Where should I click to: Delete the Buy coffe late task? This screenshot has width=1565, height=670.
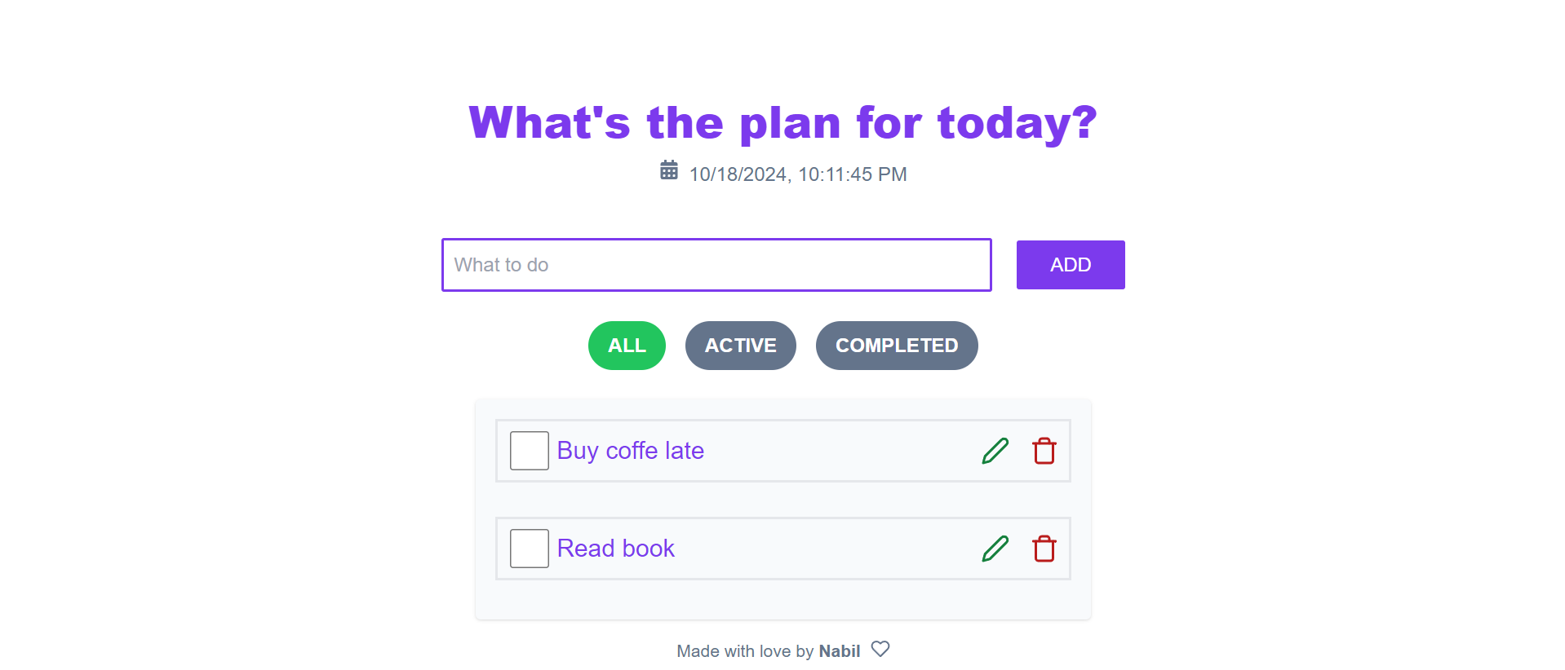click(1044, 451)
